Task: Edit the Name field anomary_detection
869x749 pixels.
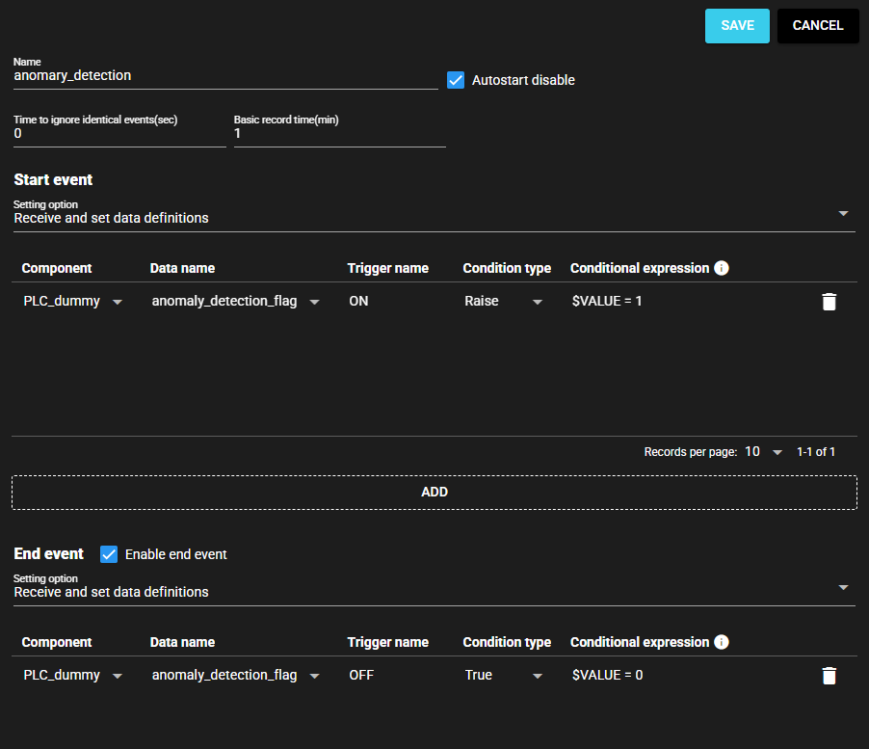Action: (x=224, y=75)
